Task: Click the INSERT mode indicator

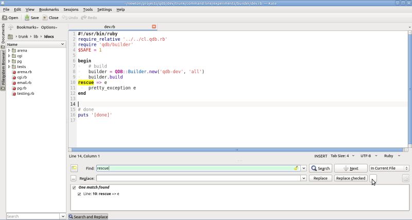Action: pos(320,156)
